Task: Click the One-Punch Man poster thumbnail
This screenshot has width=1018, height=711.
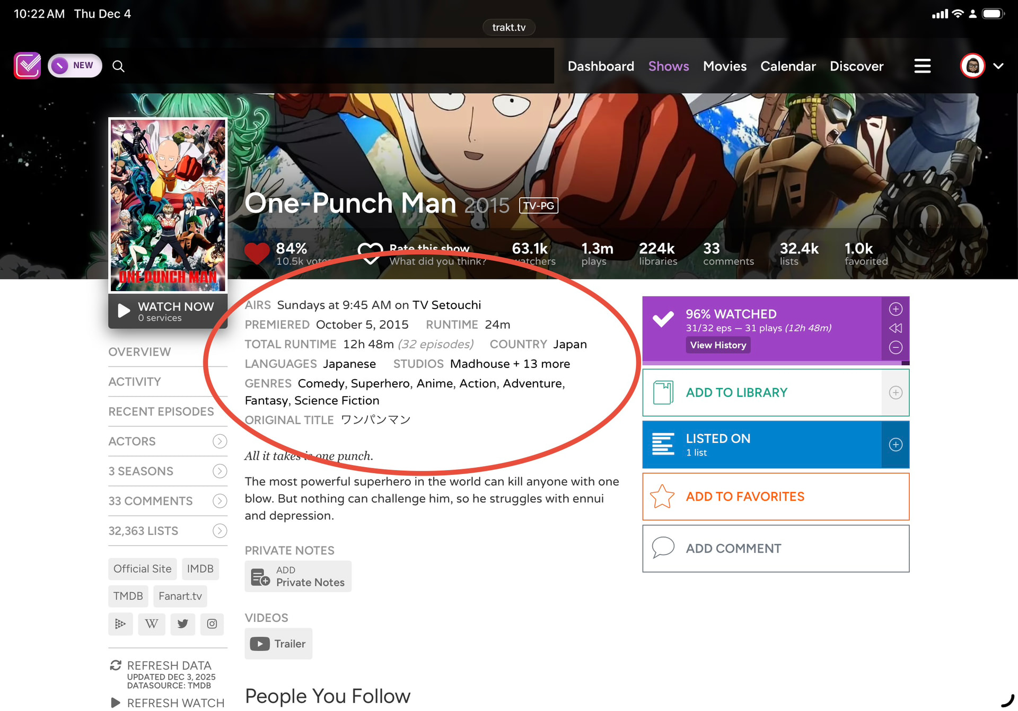Action: pos(168,205)
